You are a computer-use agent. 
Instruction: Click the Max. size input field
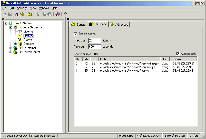94,40
